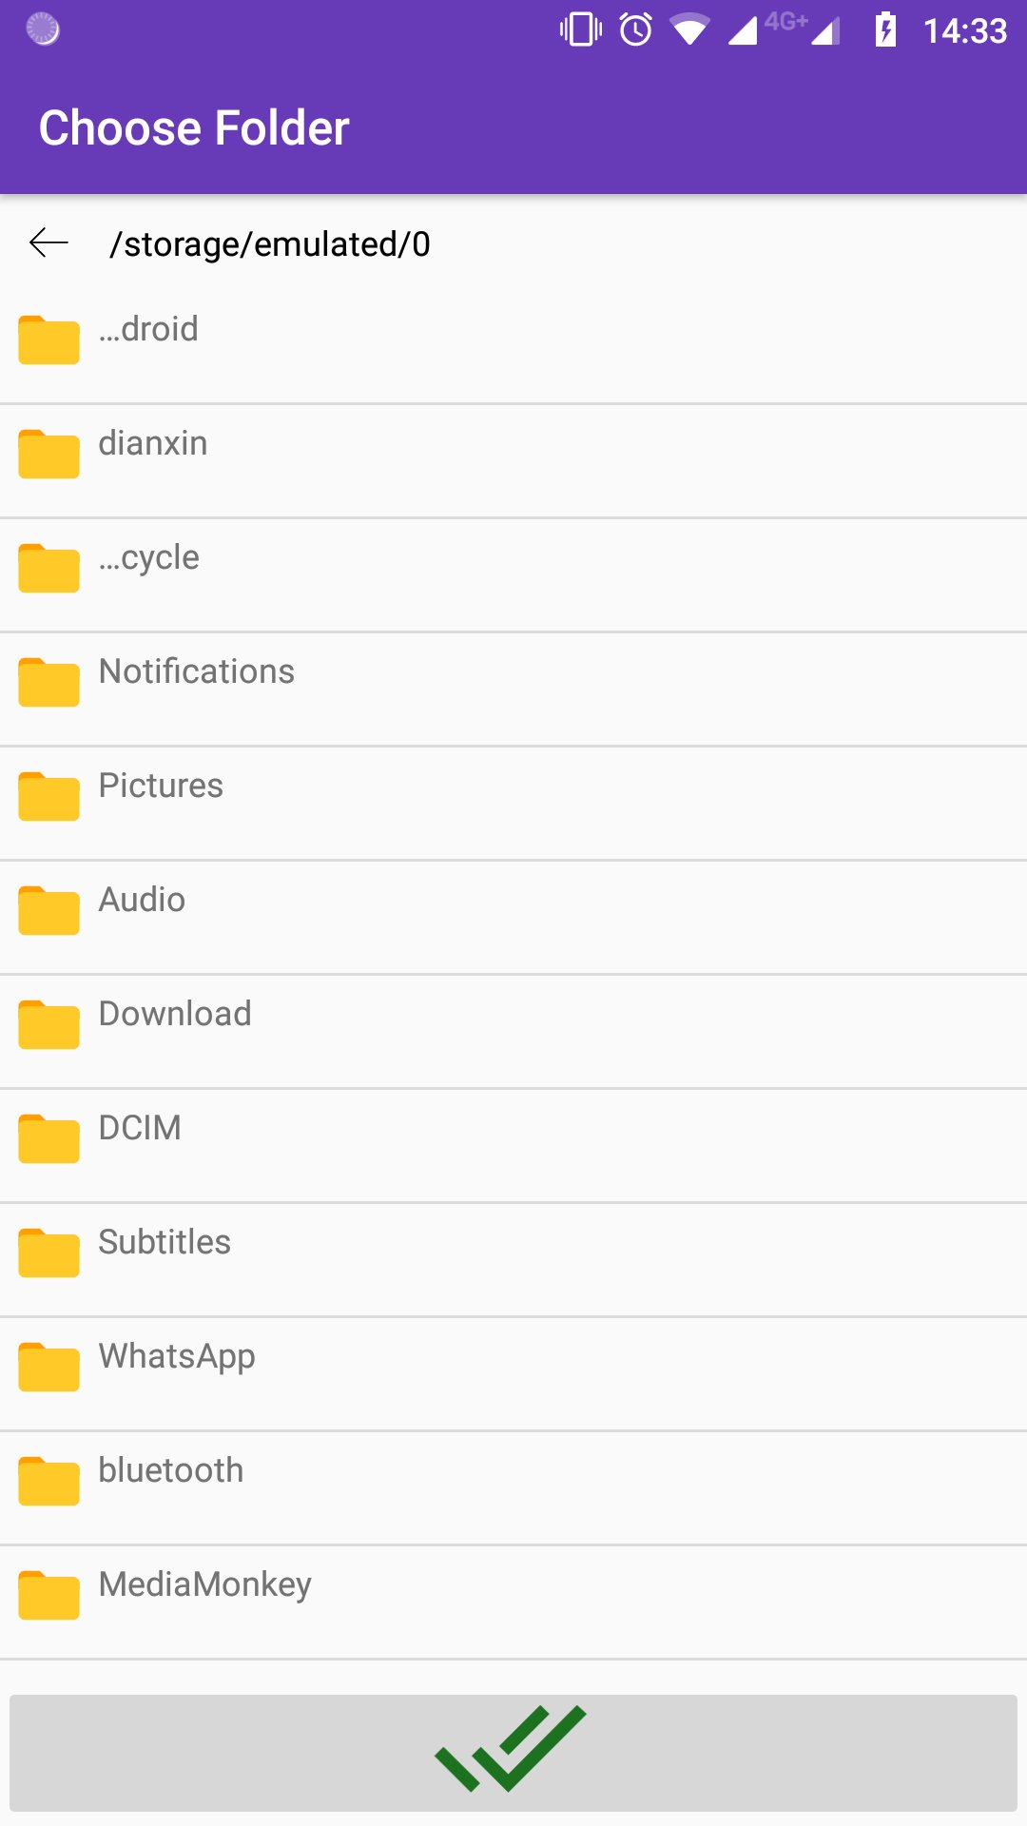This screenshot has width=1027, height=1826.
Task: Confirm folder with double checkmark button
Action: 513,1752
